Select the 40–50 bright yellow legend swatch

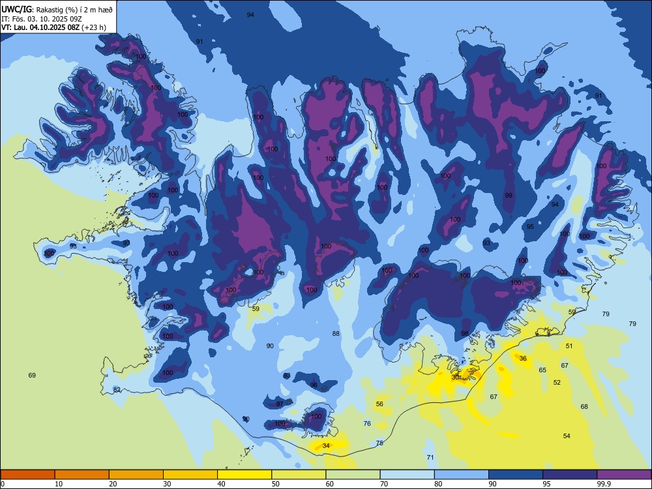coord(244,475)
